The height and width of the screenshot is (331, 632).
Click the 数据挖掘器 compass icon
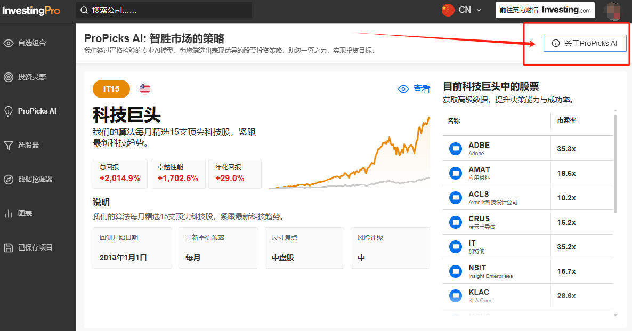(x=9, y=180)
